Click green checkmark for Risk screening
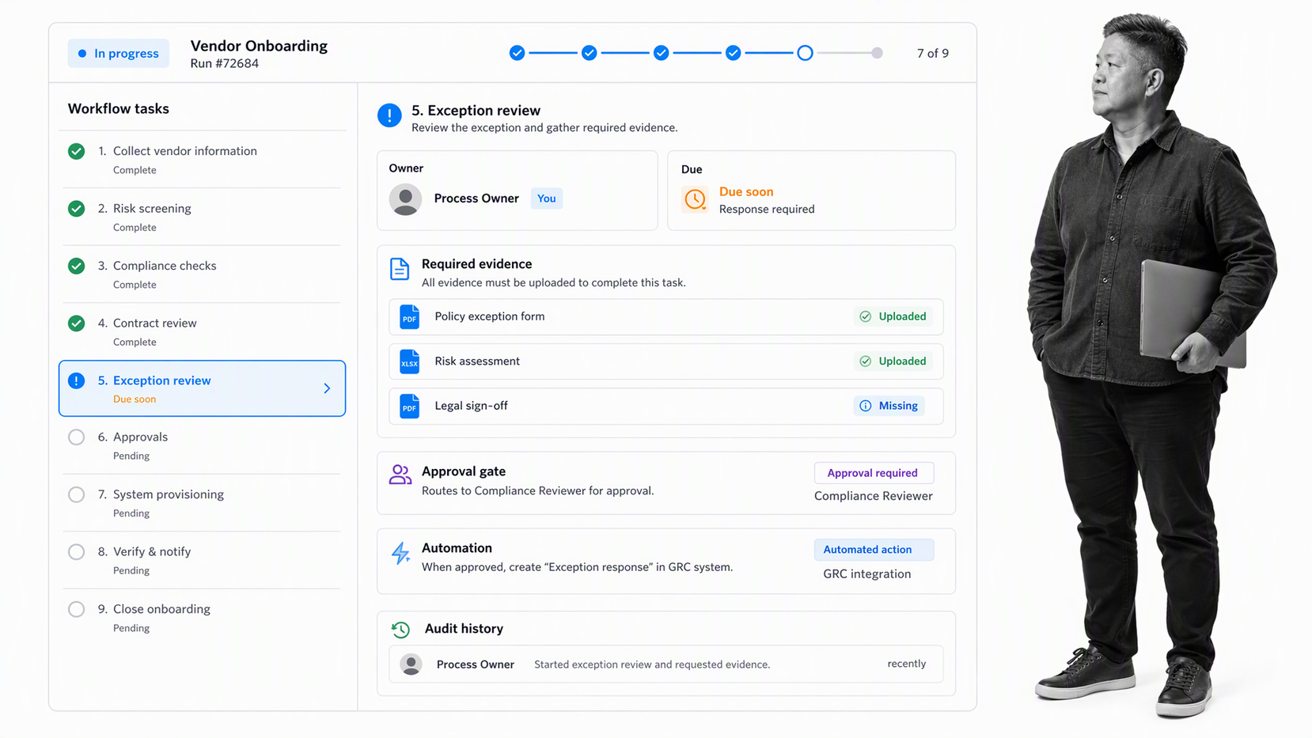The image size is (1312, 738). tap(77, 209)
